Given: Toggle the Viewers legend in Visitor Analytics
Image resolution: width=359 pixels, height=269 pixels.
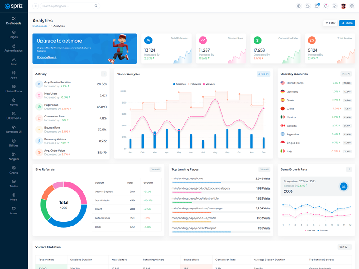Looking at the screenshot, I should tap(209, 84).
